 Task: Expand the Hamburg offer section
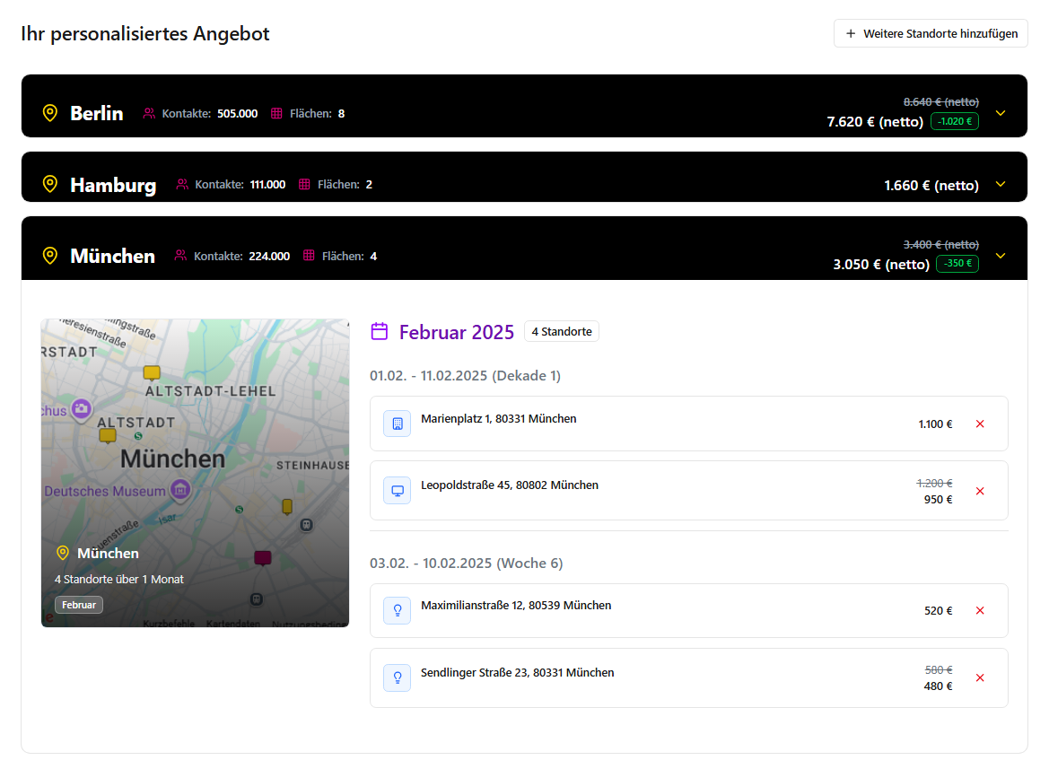click(x=1001, y=185)
